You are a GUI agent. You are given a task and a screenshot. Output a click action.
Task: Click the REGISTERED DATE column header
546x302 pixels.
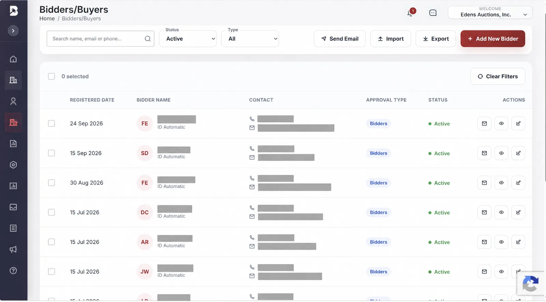click(92, 100)
